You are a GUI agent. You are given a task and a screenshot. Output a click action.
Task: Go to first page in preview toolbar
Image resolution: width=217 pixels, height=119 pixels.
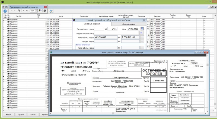click(12, 11)
